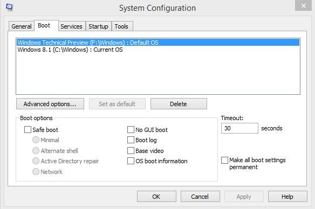This screenshot has height=209, width=315.
Task: Click the System Configuration title bar icon
Action: [9, 8]
